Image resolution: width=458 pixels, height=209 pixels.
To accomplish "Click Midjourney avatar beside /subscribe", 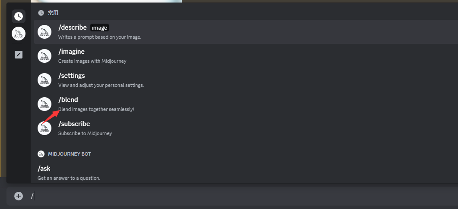I will 45,128.
